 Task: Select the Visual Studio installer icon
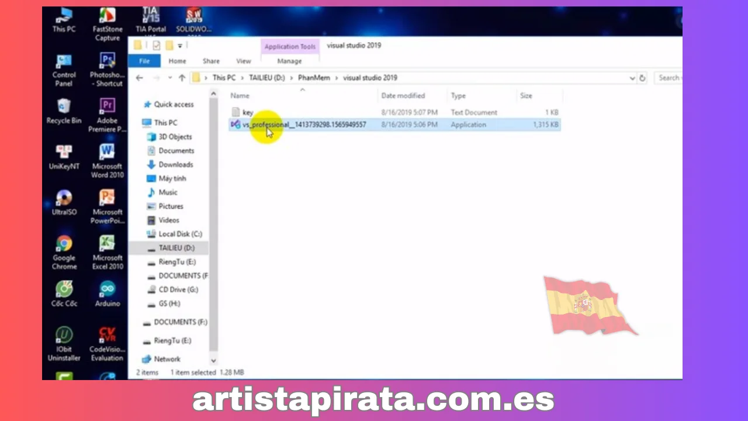click(x=236, y=125)
